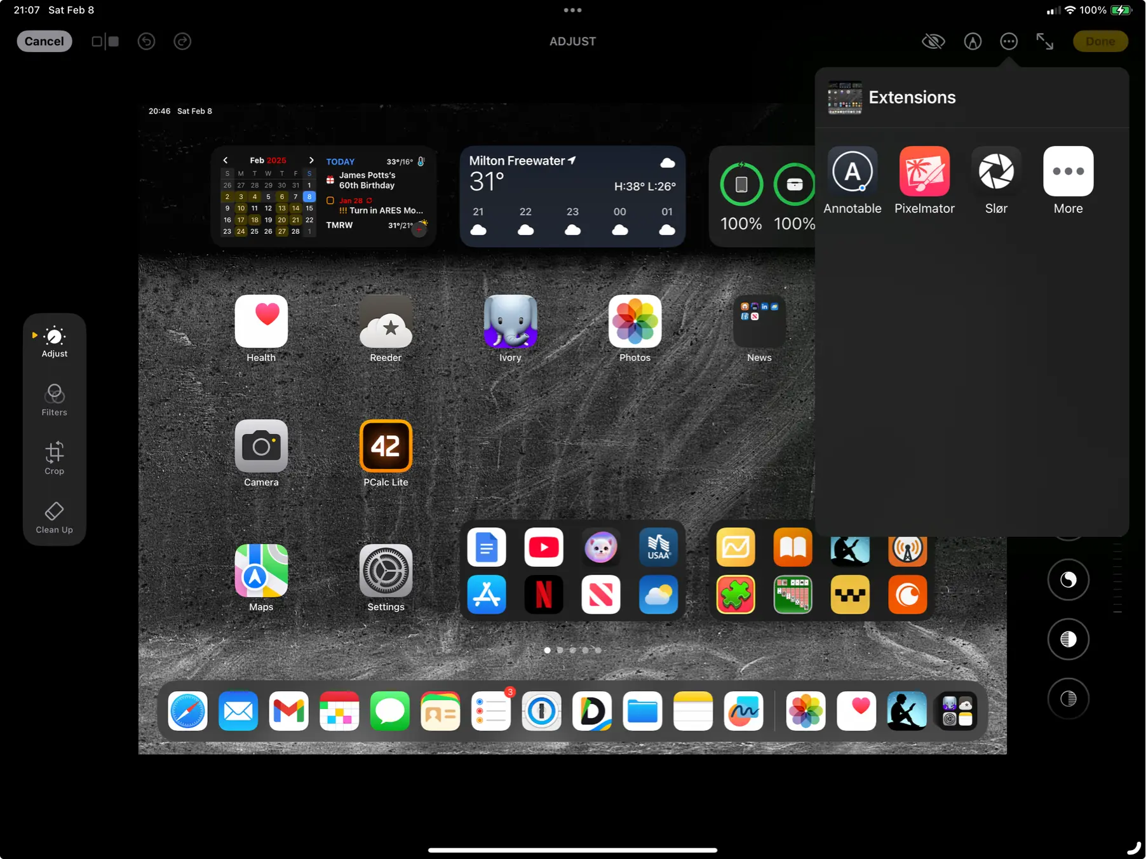Open the Crop tool
The width and height of the screenshot is (1146, 859).
point(55,459)
